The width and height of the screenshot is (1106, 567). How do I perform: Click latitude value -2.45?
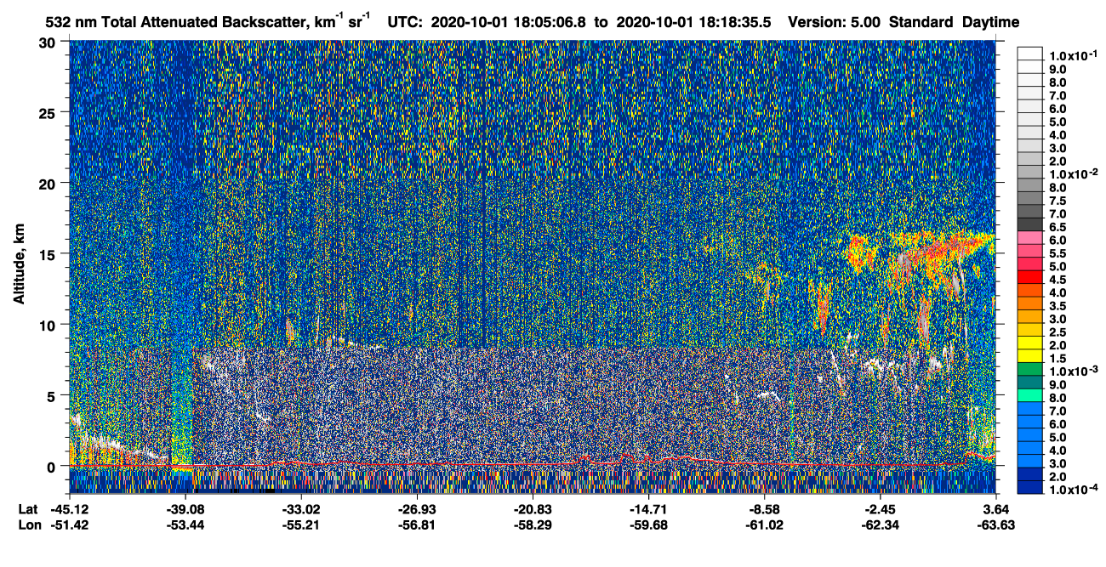pyautogui.click(x=881, y=508)
